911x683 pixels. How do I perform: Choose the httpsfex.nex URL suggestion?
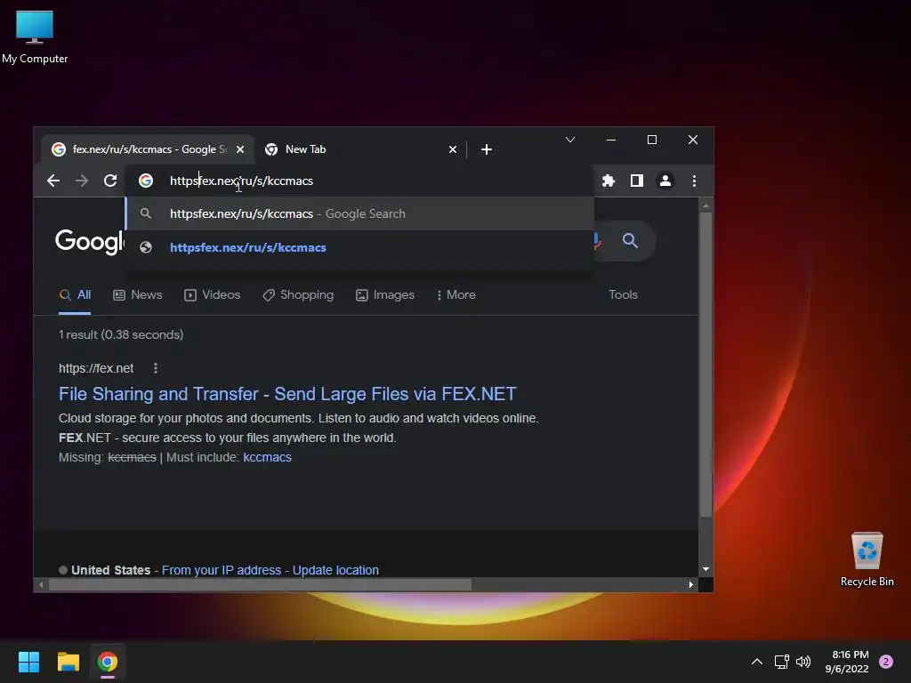359,247
